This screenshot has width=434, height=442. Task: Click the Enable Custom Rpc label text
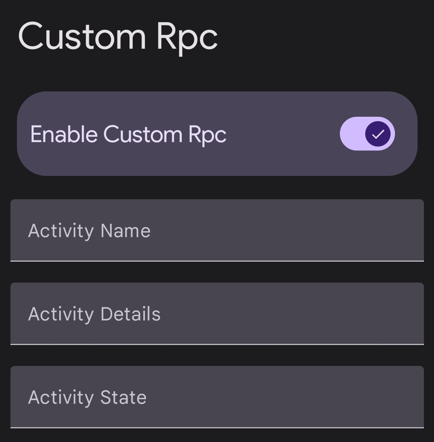click(128, 134)
